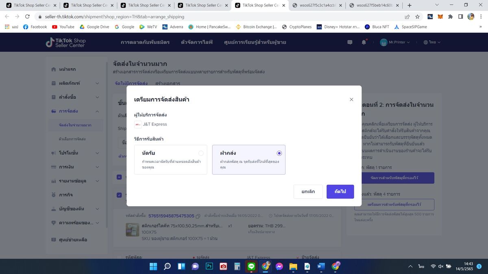The height and width of the screenshot is (274, 488).
Task: Click order ID 576515945875475305 link
Action: point(171,216)
